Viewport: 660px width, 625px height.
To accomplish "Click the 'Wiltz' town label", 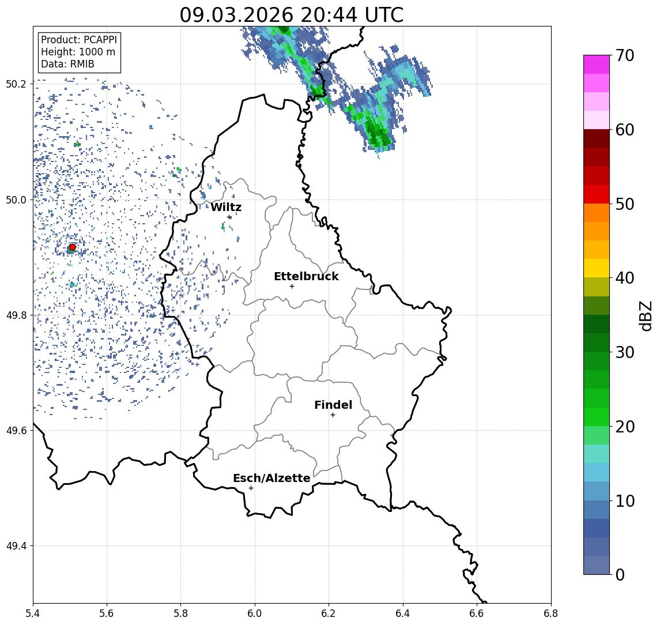I will click(226, 207).
